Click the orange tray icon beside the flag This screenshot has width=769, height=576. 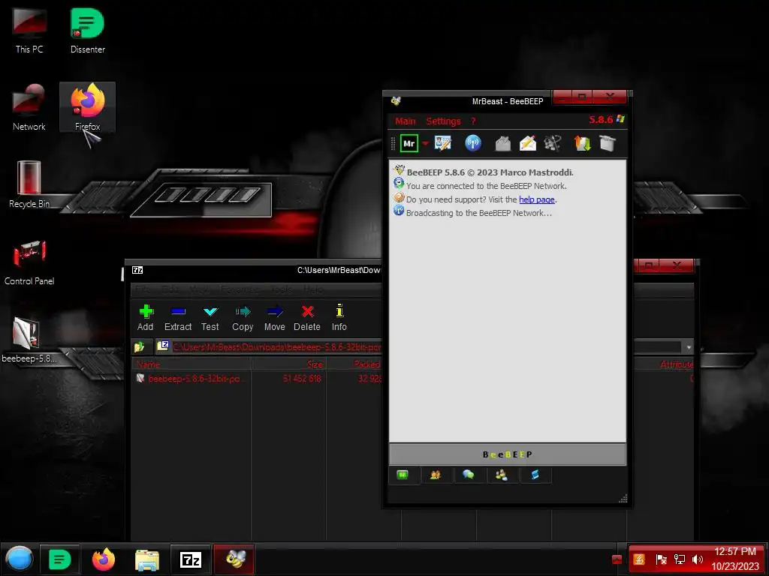[x=639, y=559]
